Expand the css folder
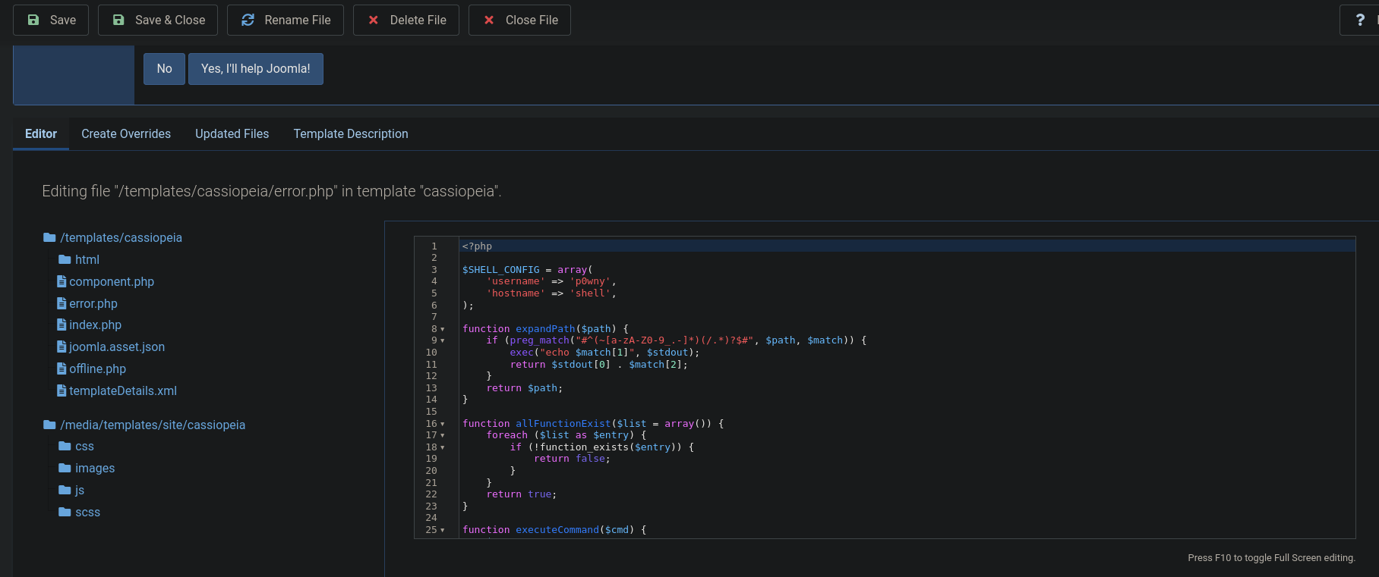1379x577 pixels. (84, 446)
